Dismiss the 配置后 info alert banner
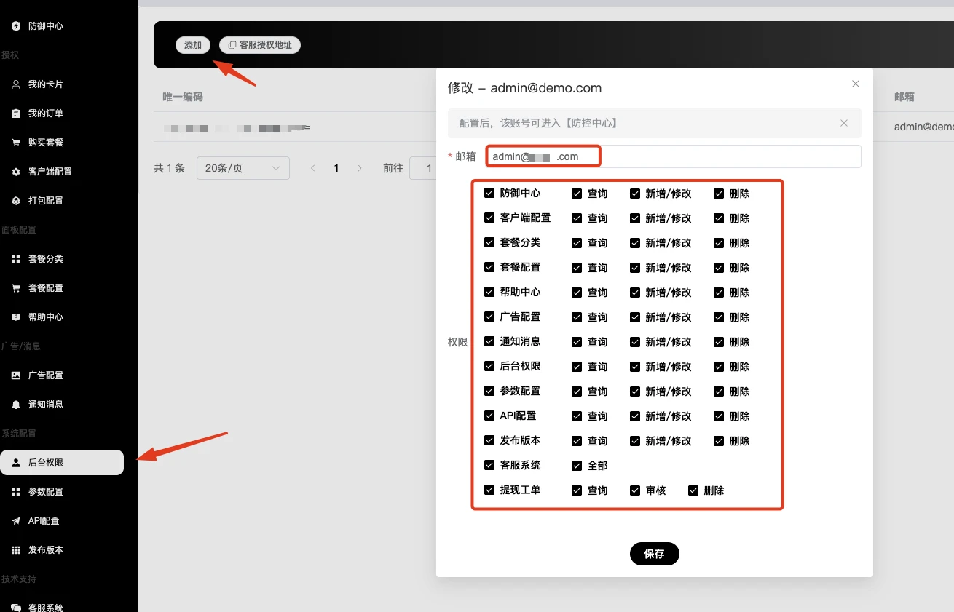Image resolution: width=954 pixels, height=612 pixels. tap(843, 123)
